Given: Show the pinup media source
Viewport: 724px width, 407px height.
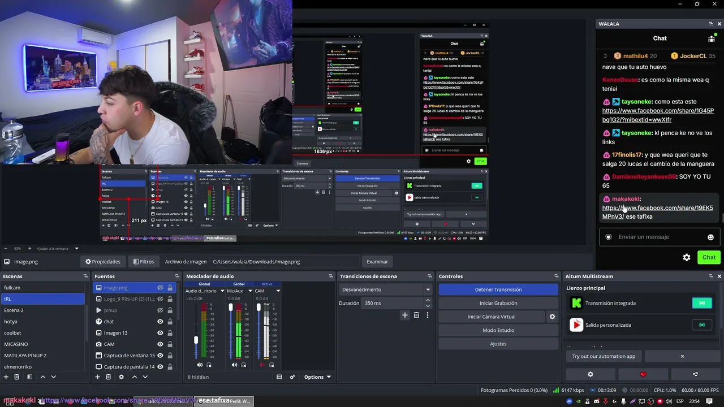Looking at the screenshot, I should pyautogui.click(x=160, y=310).
